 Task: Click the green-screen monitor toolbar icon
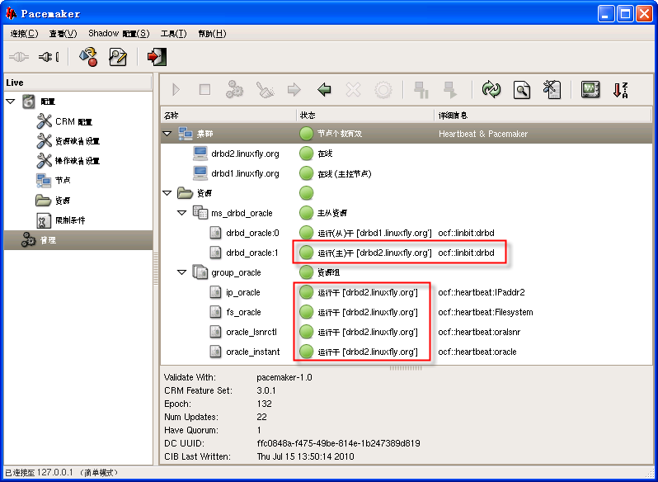[x=590, y=90]
